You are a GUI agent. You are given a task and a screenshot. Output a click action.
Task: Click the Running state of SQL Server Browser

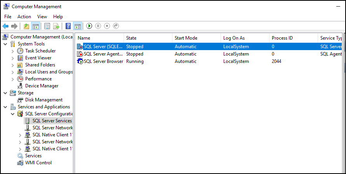click(x=135, y=61)
